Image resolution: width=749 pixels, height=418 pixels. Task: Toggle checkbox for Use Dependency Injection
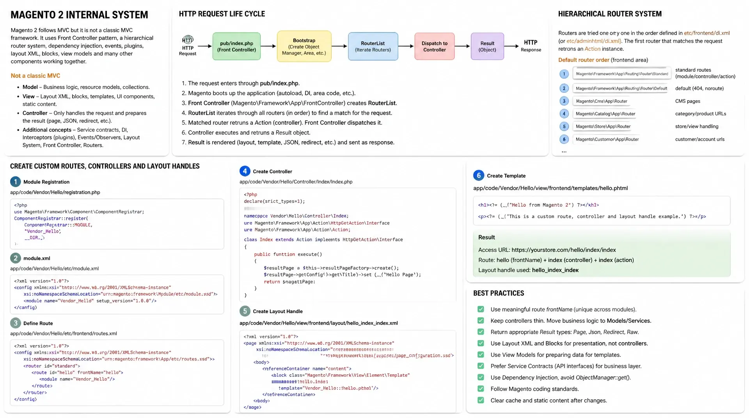pyautogui.click(x=481, y=377)
